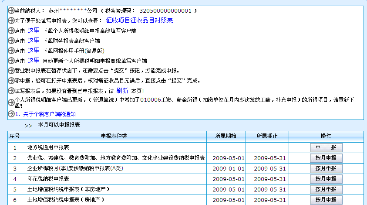Click 这里 for 自动更新个人所得税明细申报离线填写客户端
Viewport: 367px width, 205px height.
[x=34, y=61]
